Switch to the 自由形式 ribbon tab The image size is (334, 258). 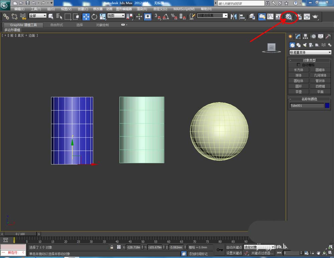click(56, 25)
